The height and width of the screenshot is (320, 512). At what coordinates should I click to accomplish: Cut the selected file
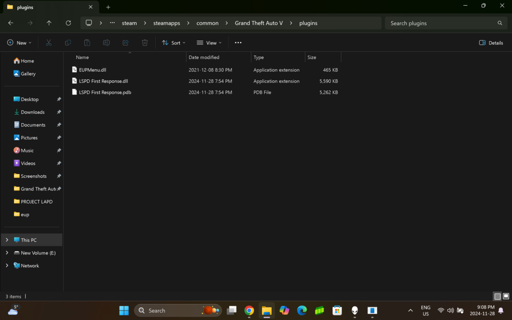49,42
